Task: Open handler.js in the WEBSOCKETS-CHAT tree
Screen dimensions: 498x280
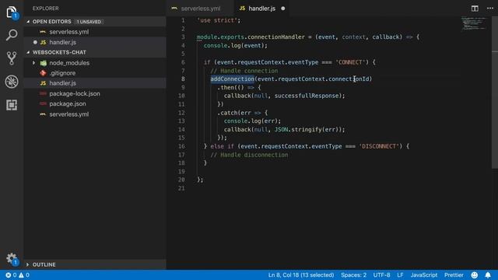Action: (62, 83)
